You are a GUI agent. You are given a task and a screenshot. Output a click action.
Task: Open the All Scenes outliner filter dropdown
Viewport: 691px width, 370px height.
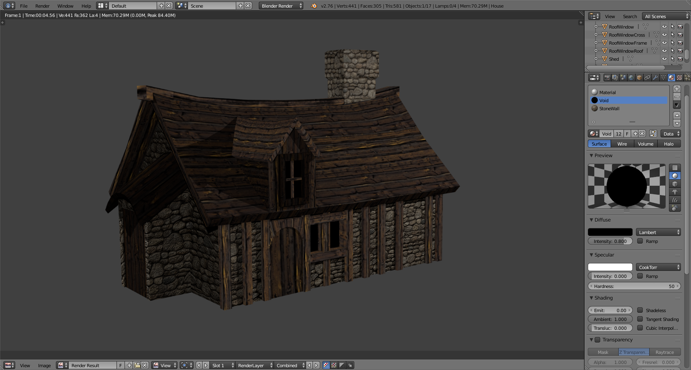pyautogui.click(x=666, y=16)
